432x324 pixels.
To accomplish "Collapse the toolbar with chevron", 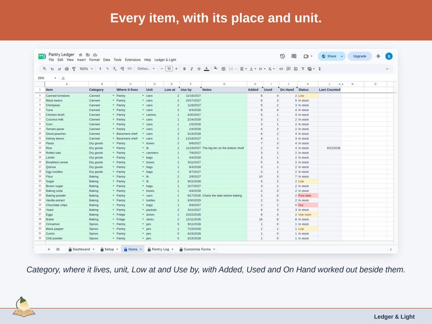I will pos(387,69).
